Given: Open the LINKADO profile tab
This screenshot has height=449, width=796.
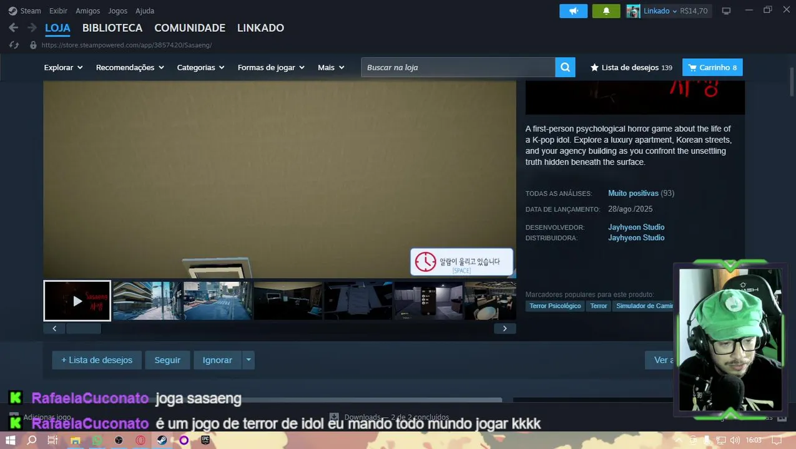Looking at the screenshot, I should [260, 28].
